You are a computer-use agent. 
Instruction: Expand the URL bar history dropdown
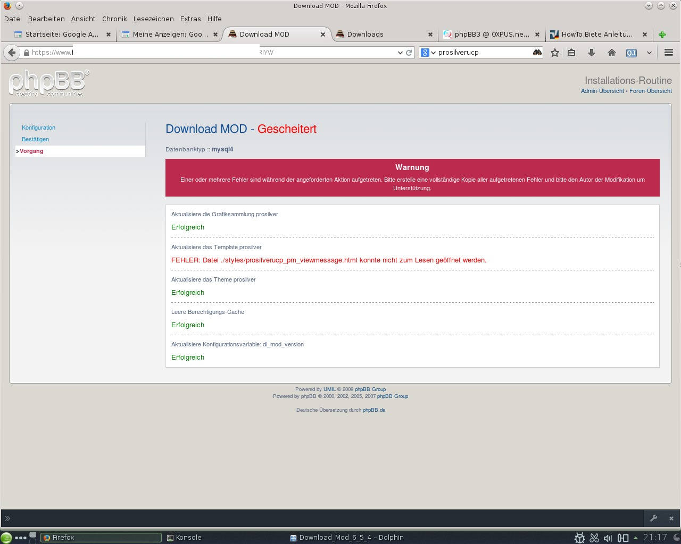(x=400, y=53)
